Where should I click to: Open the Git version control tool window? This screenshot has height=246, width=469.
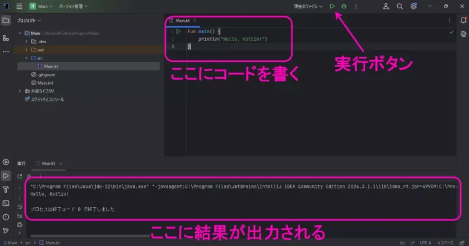pyautogui.click(x=6, y=231)
